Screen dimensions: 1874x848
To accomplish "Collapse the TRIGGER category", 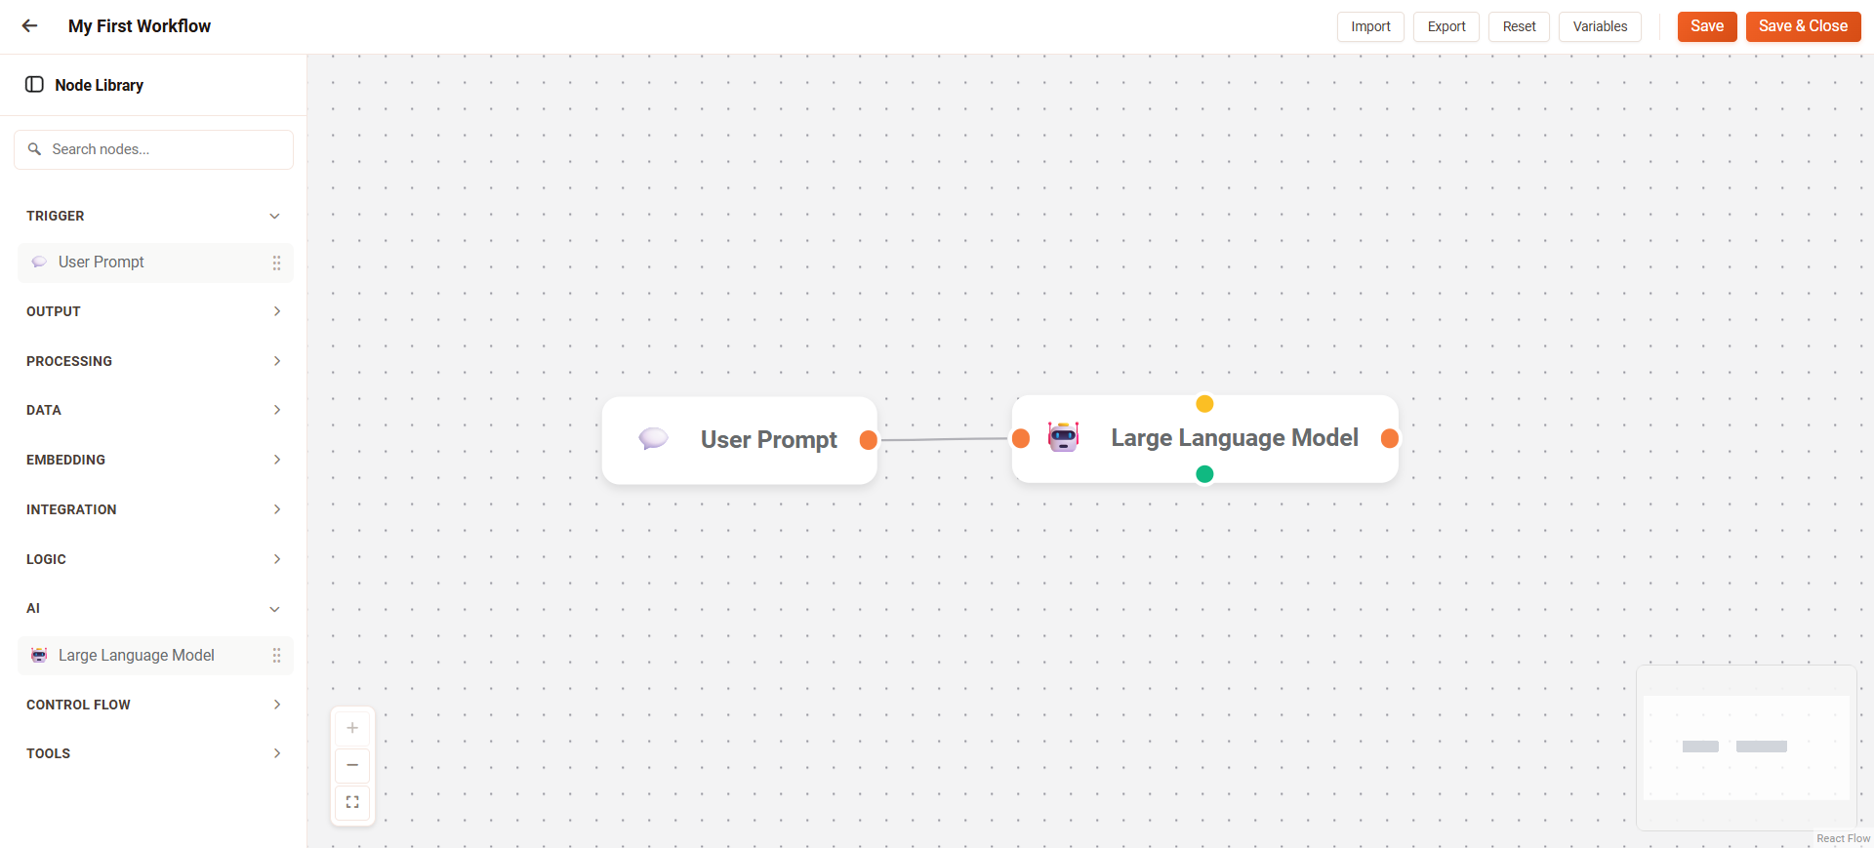I will 274,216.
